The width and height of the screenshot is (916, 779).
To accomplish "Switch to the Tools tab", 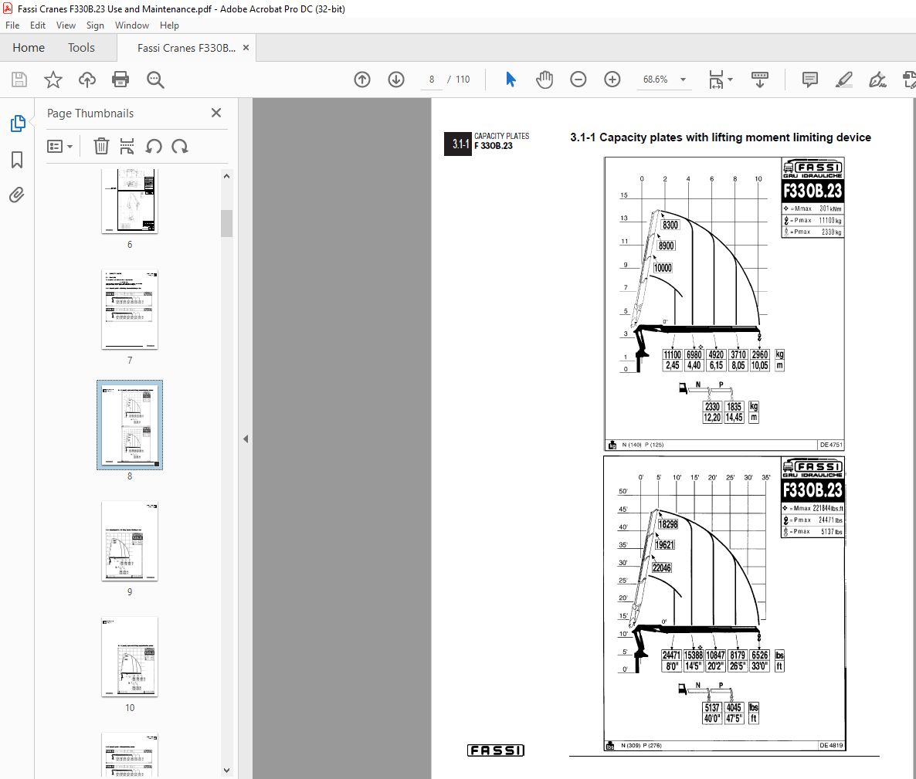I will pos(81,47).
